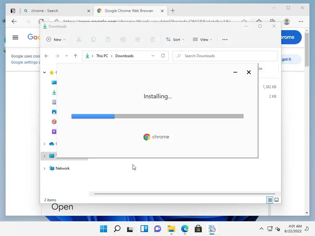Expand the OneDrive tree node
The image size is (315, 236).
coord(44,144)
